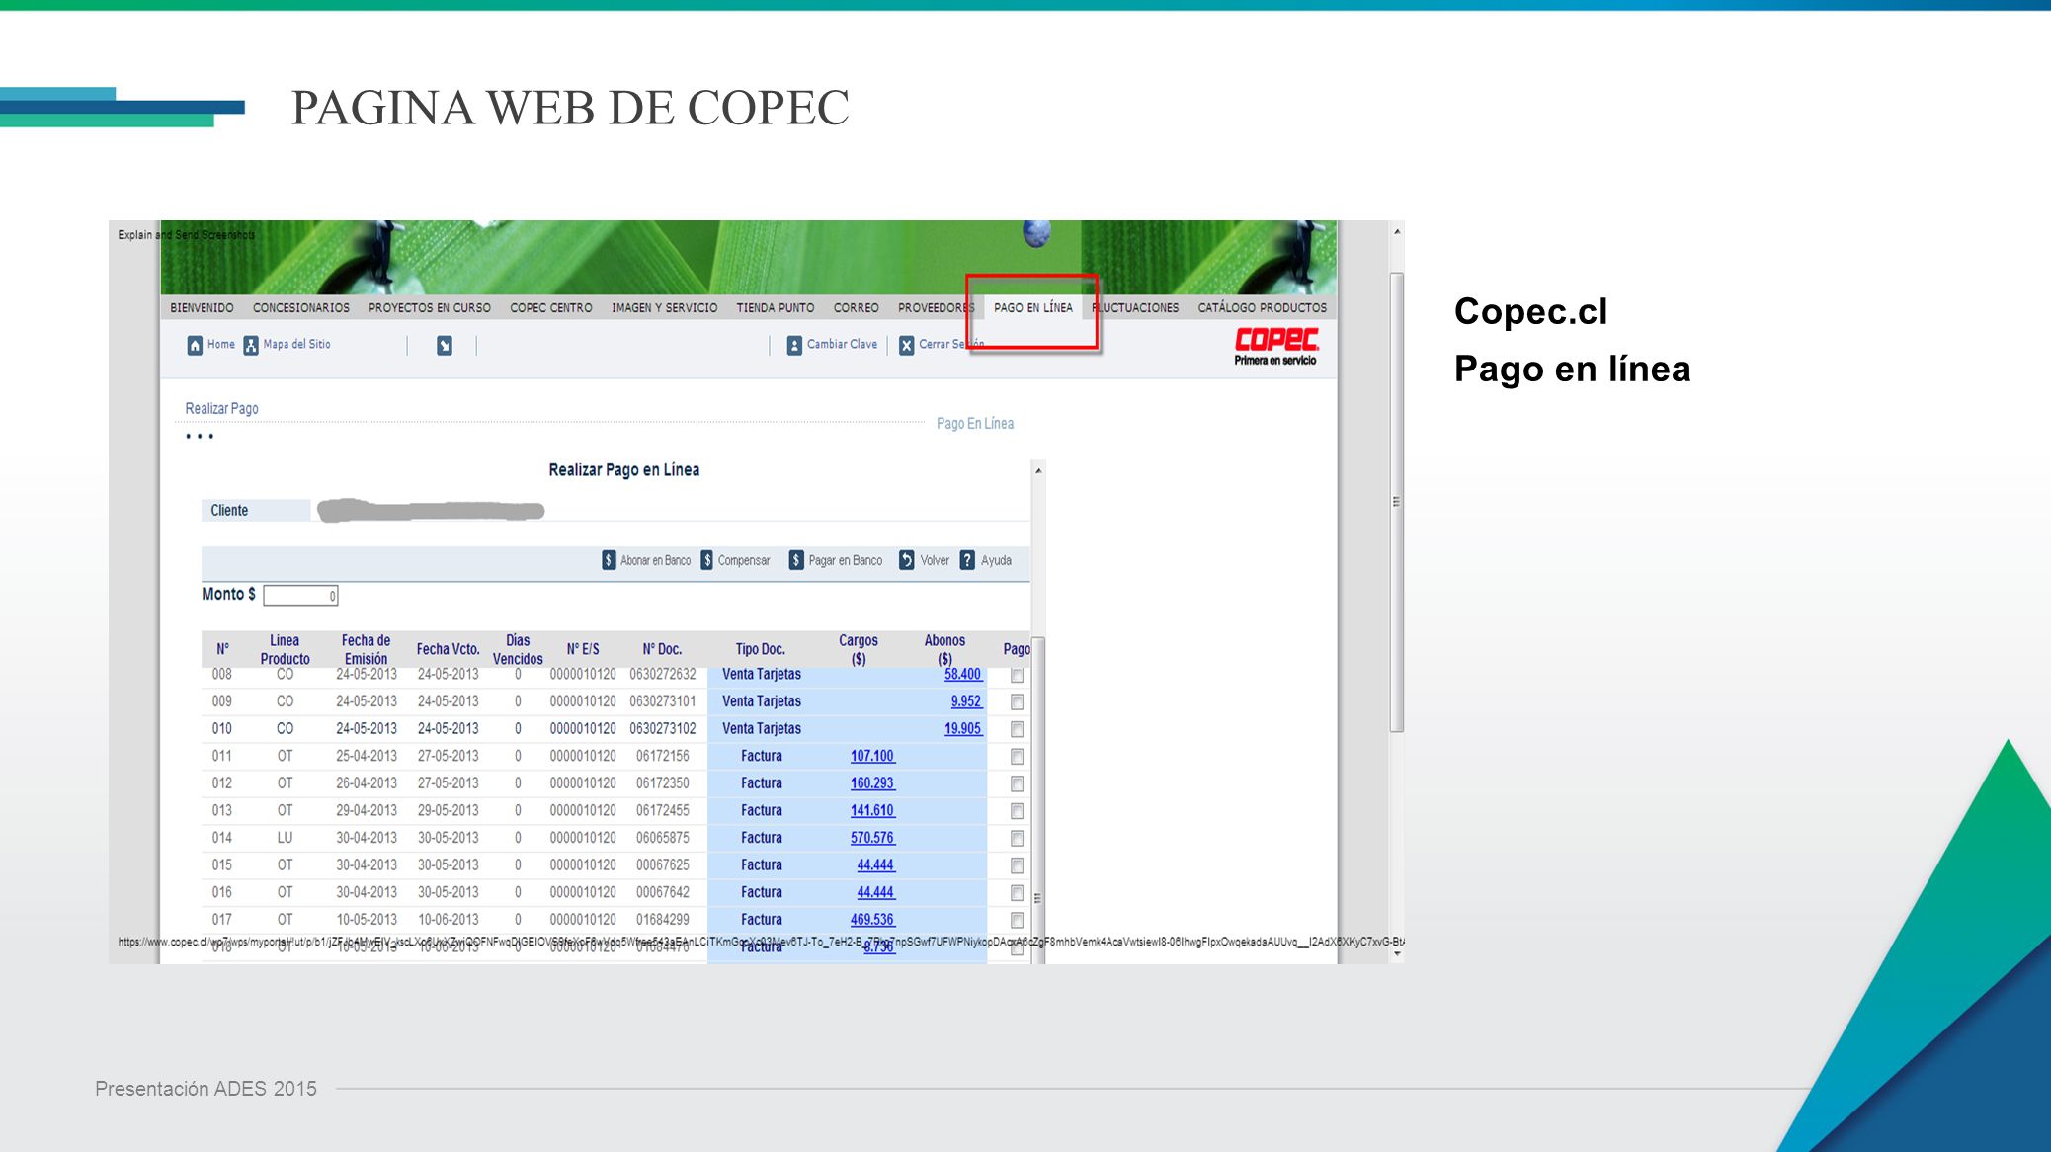This screenshot has width=2051, height=1152.
Task: Click the Tipo Doc. column header
Action: [x=760, y=650]
